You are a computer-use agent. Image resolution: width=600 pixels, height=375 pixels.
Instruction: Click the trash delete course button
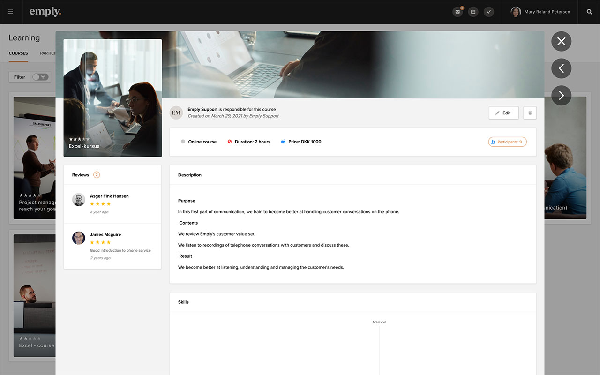click(530, 112)
